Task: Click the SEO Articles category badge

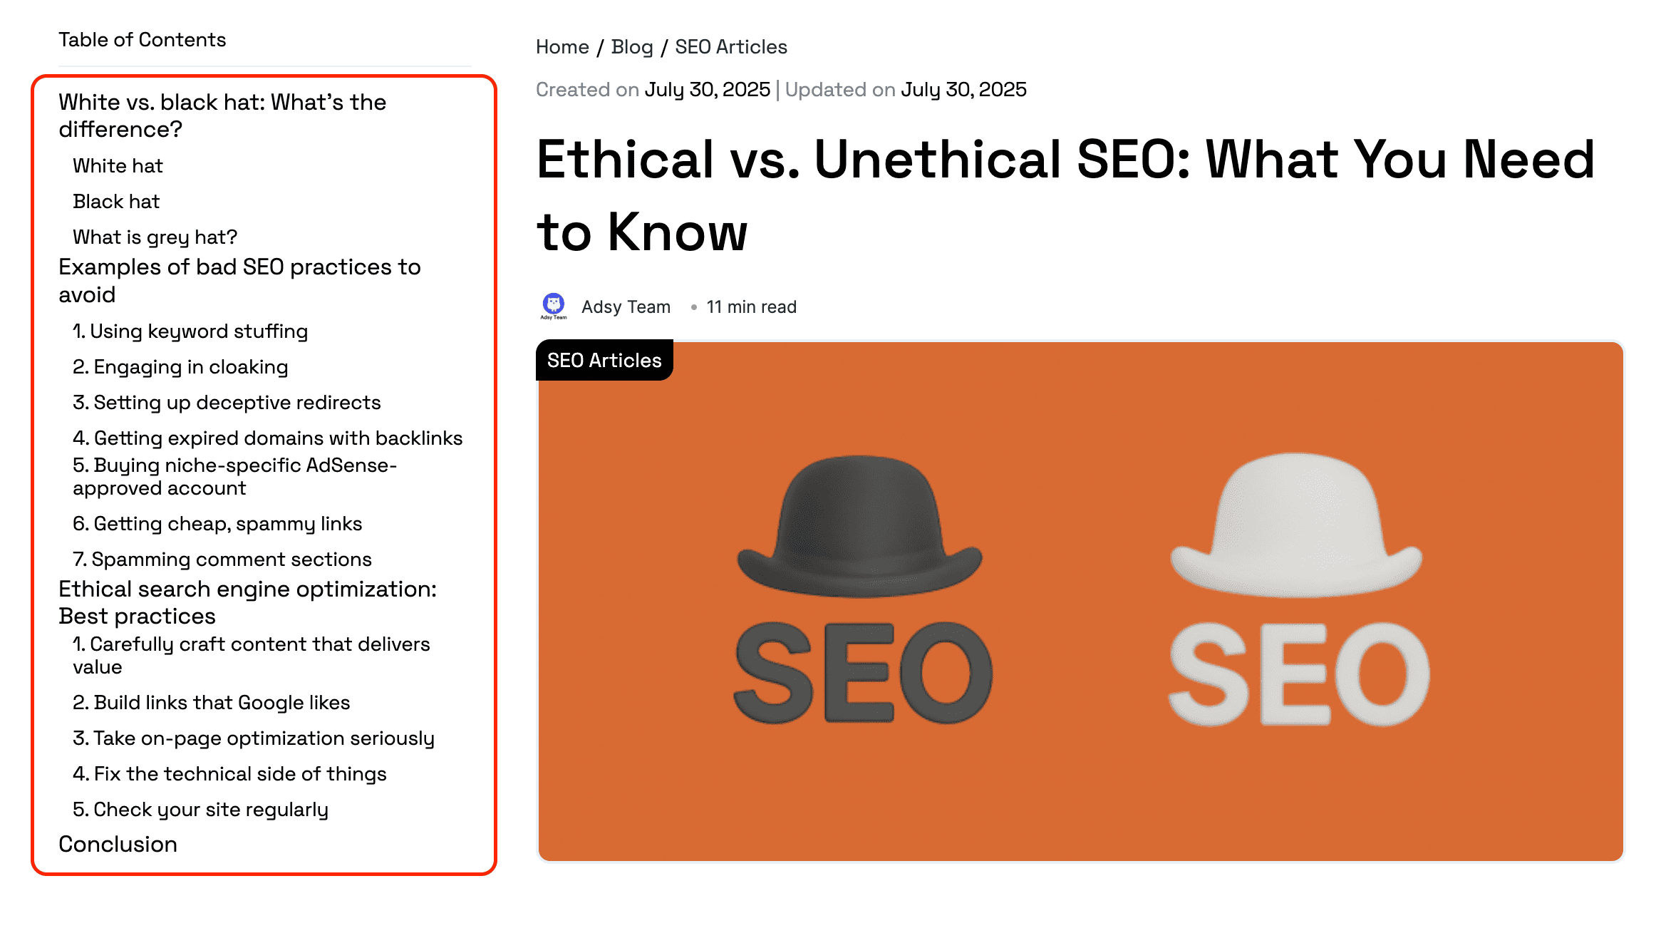Action: (604, 361)
